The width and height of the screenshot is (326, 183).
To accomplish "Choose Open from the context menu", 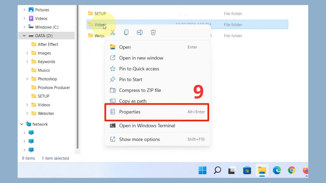I will pos(158,47).
